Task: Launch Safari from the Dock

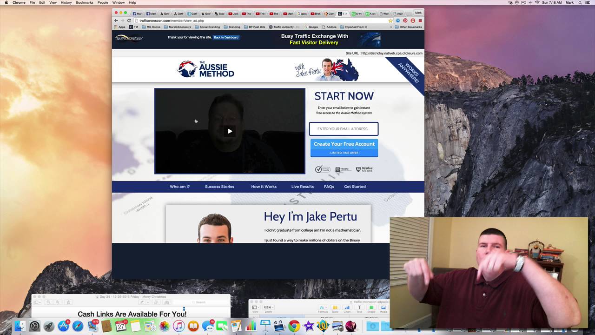Action: pos(78,326)
